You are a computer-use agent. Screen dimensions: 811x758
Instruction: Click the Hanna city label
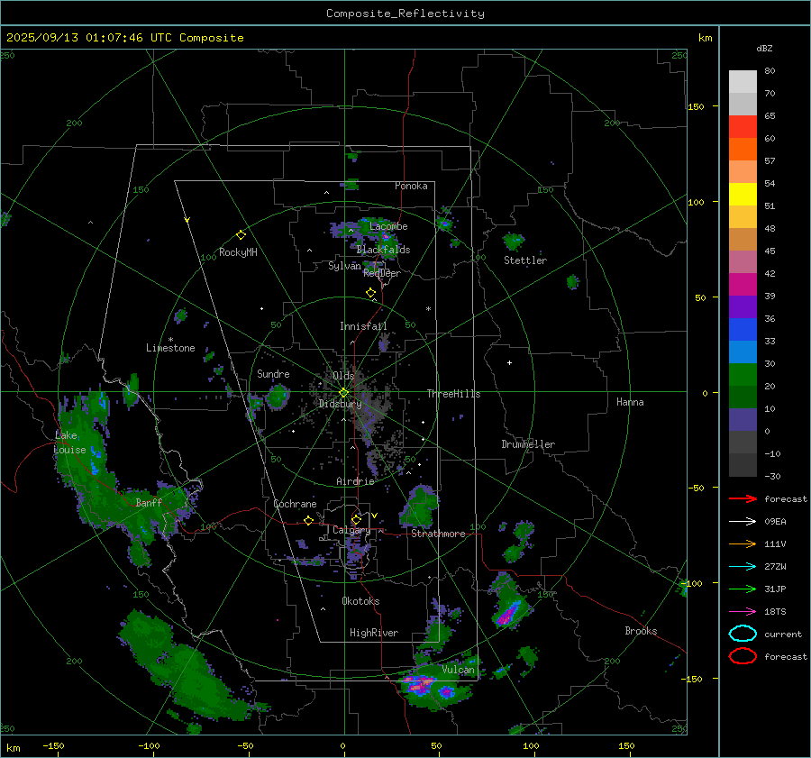click(x=630, y=402)
